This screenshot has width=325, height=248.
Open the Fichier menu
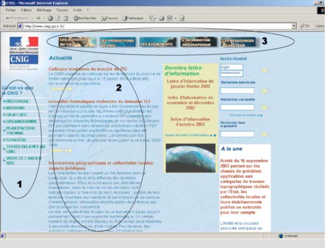coord(11,10)
